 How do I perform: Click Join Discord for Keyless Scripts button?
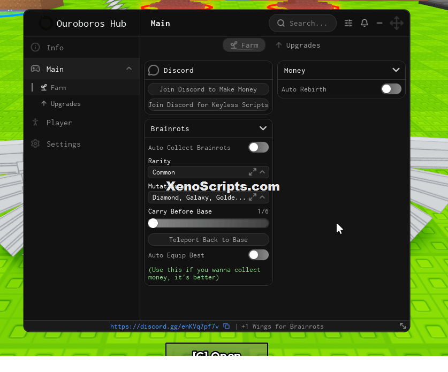point(208,105)
